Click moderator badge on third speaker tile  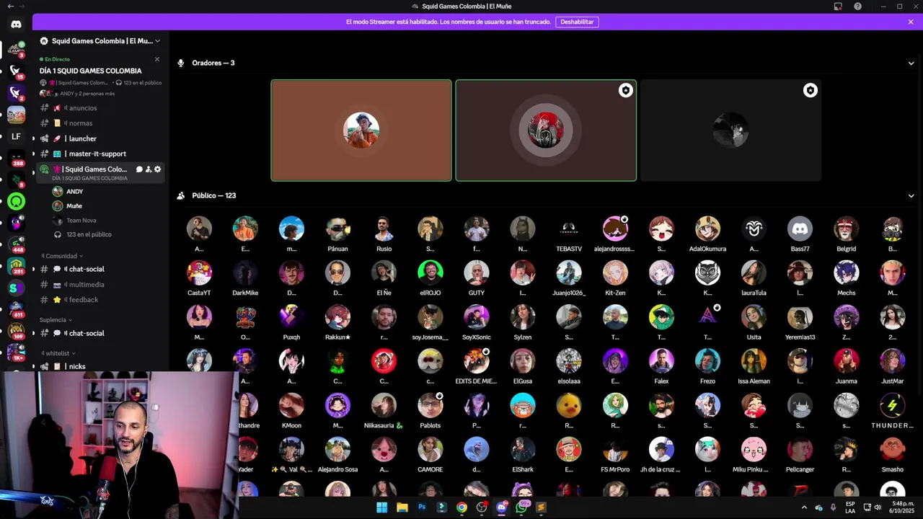[x=810, y=90]
